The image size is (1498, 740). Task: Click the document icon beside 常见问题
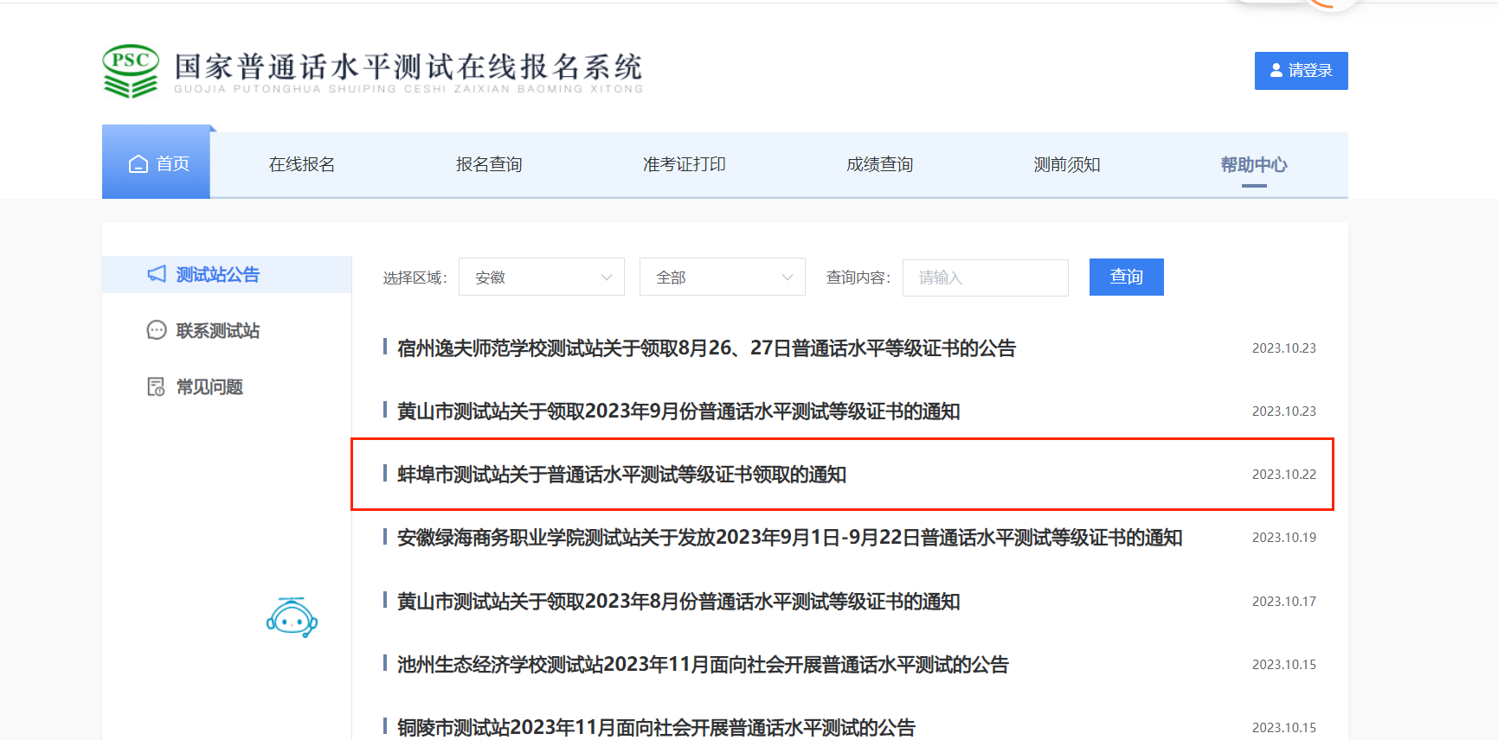pyautogui.click(x=156, y=386)
